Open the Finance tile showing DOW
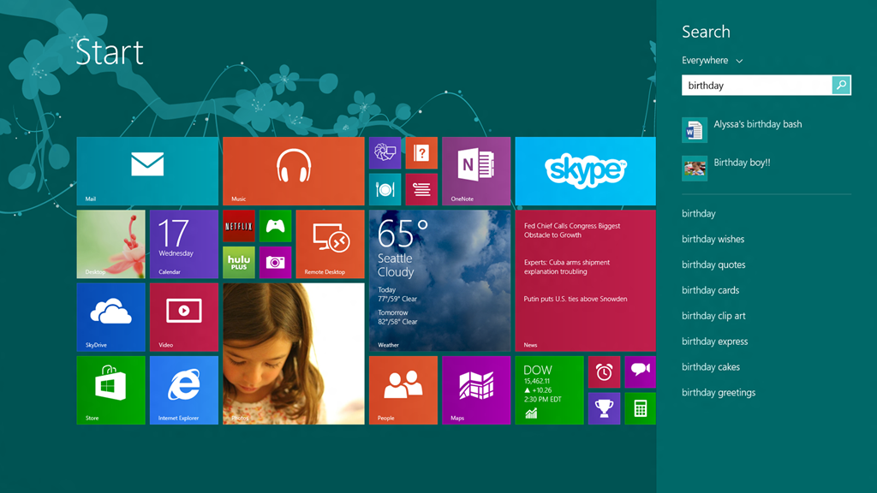Image resolution: width=877 pixels, height=493 pixels. [x=549, y=390]
